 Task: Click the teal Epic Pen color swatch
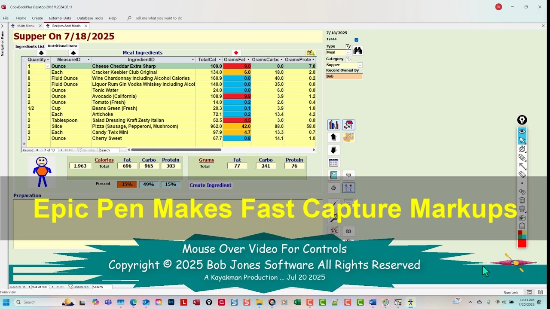pyautogui.click(x=524, y=236)
